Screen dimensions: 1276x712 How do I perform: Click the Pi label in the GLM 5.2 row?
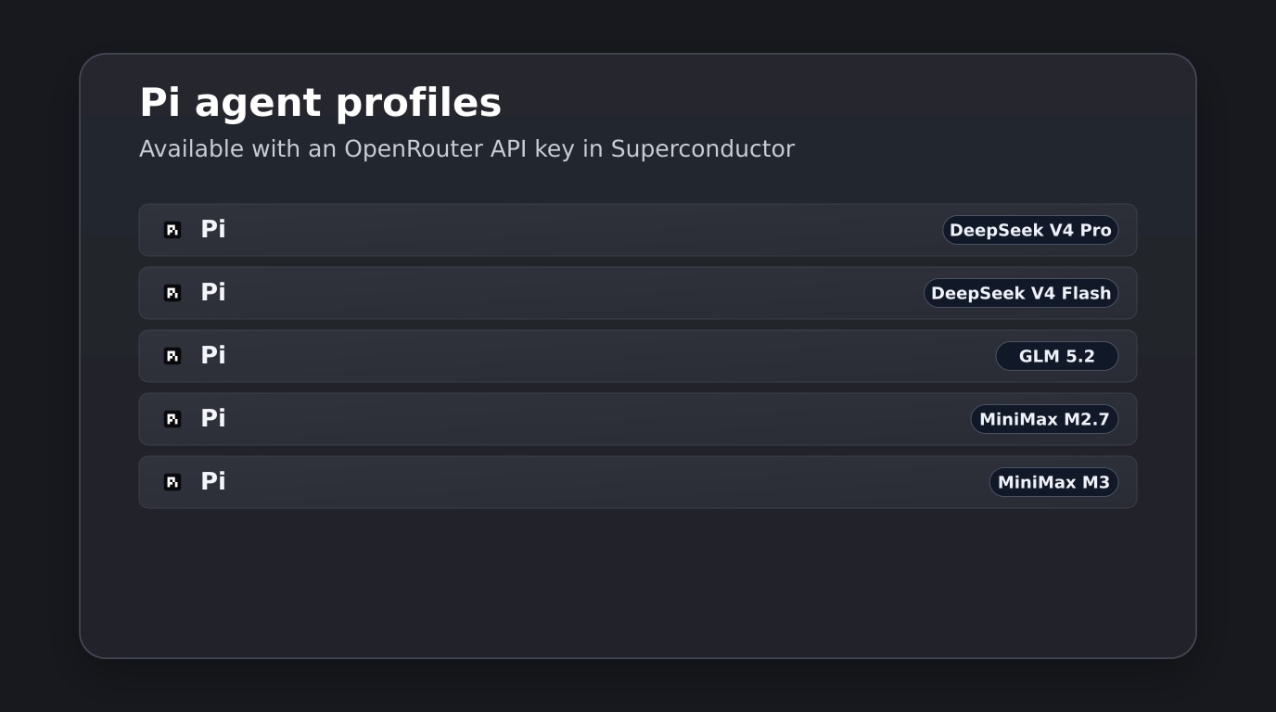click(213, 355)
